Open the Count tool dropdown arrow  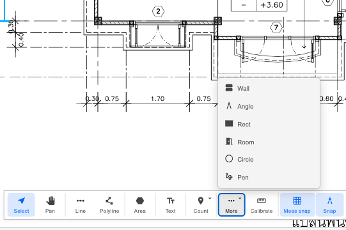pyautogui.click(x=210, y=199)
